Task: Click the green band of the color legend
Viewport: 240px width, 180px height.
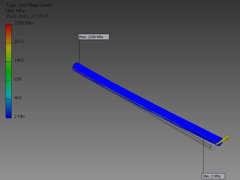Action: tap(9, 71)
